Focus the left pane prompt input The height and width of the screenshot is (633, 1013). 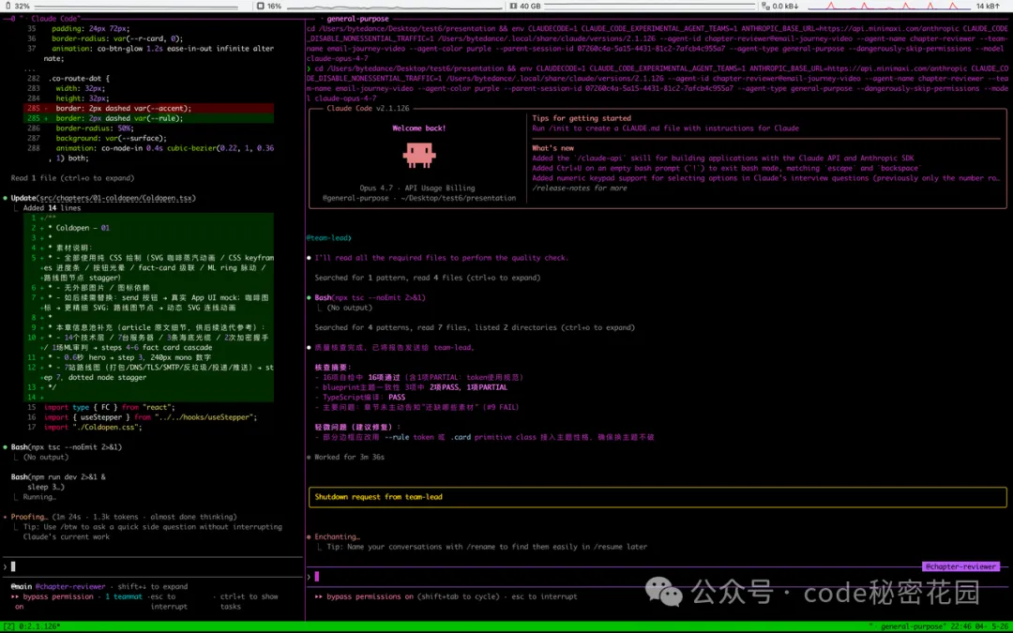pos(153,566)
